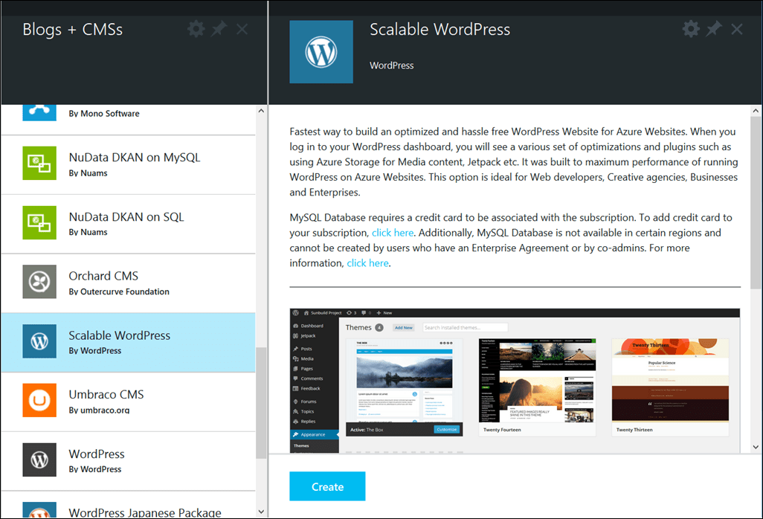Click the Scalable WordPress list icon
Image resolution: width=763 pixels, height=519 pixels.
39,341
